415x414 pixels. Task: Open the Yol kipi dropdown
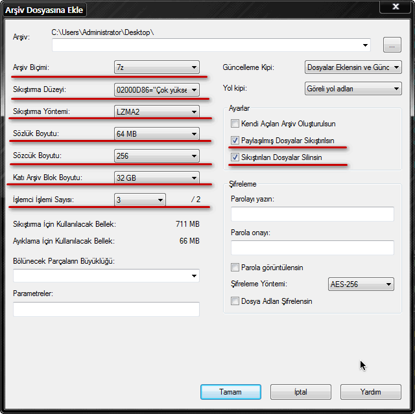[x=353, y=89]
